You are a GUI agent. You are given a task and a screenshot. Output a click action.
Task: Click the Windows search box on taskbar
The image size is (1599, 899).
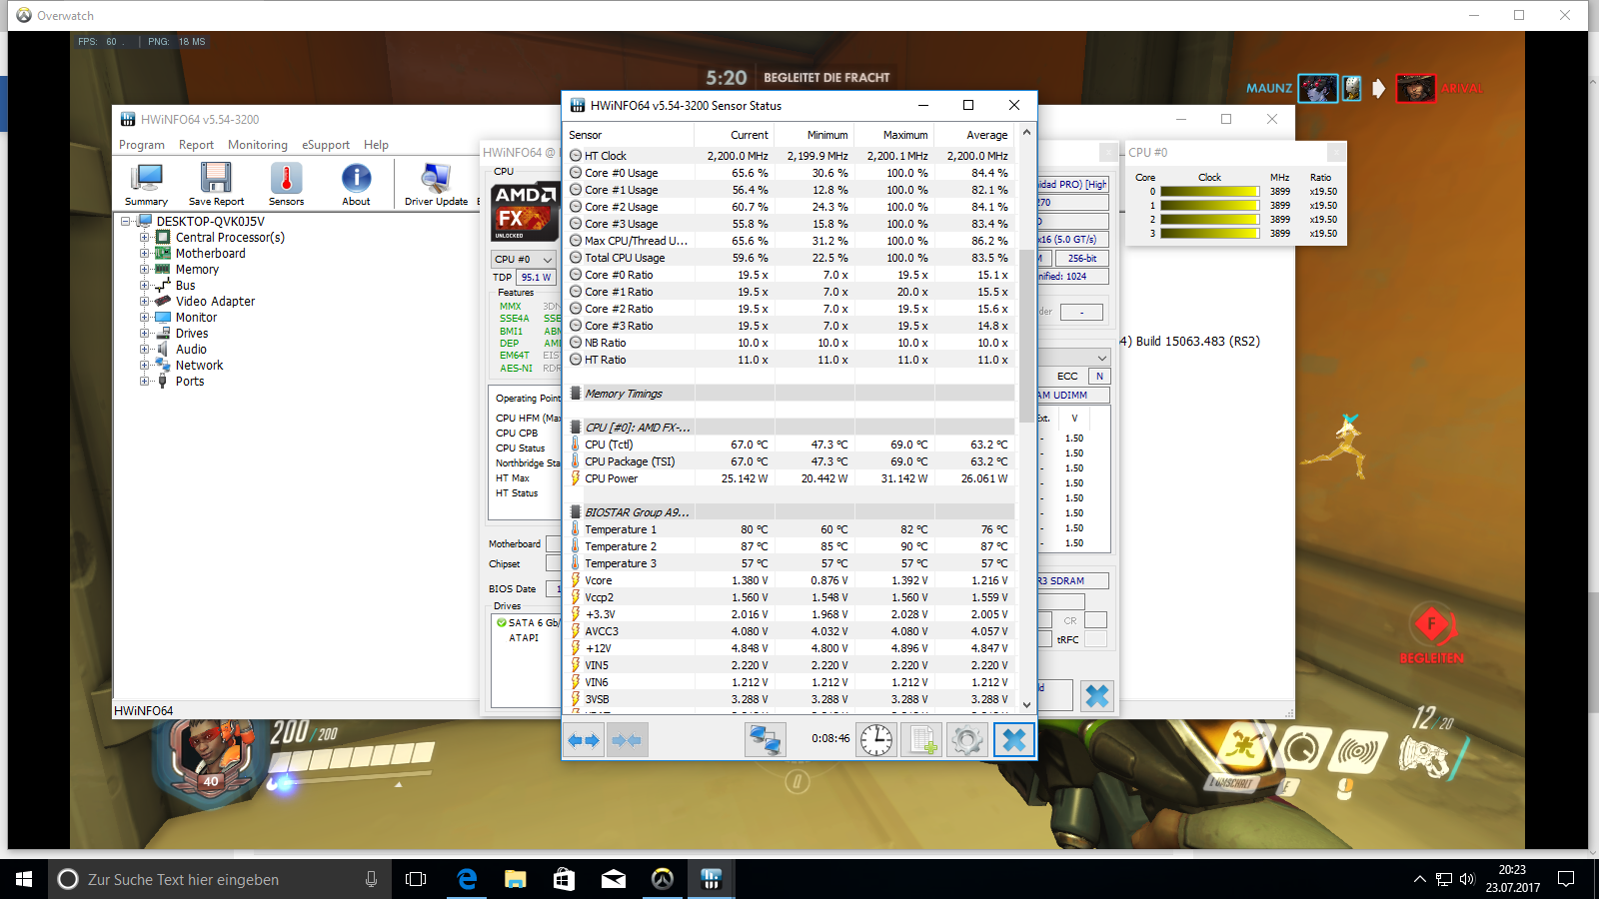(220, 879)
